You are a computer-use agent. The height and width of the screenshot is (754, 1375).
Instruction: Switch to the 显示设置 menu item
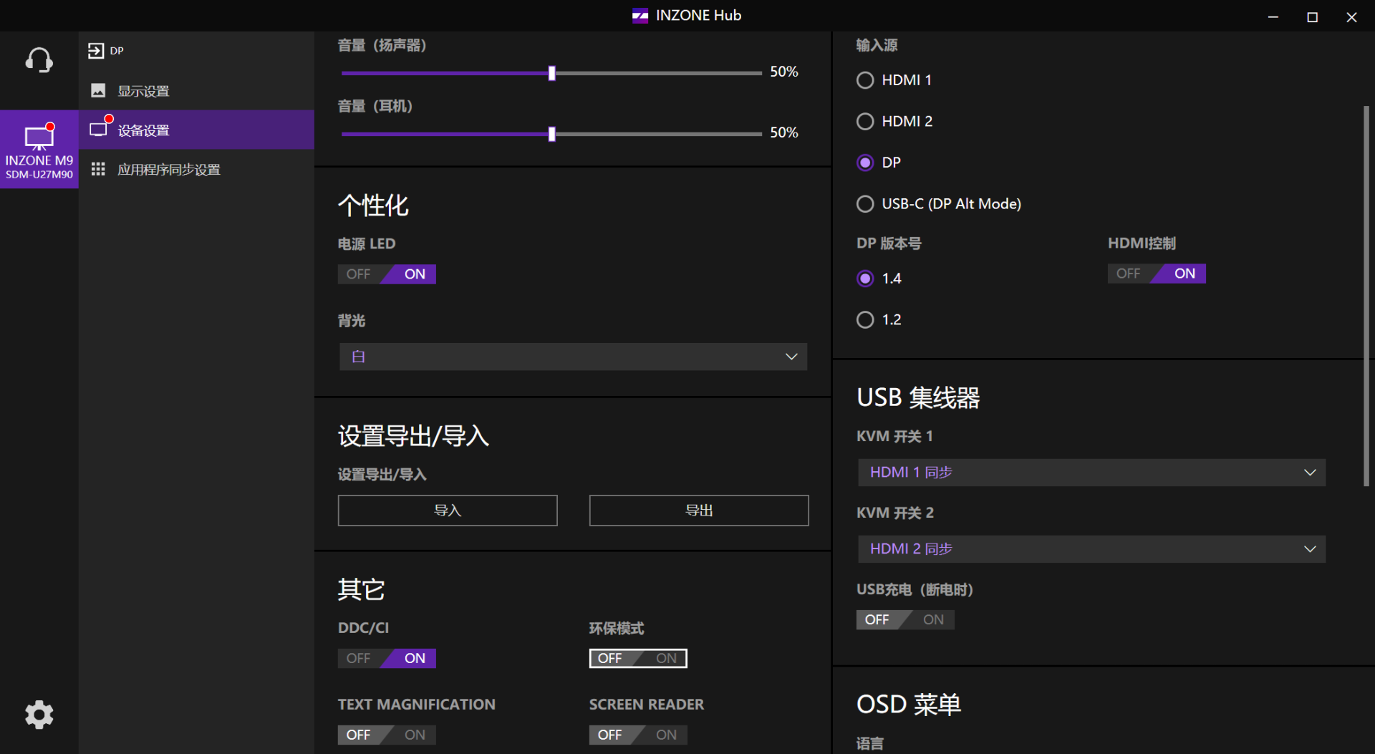[143, 90]
